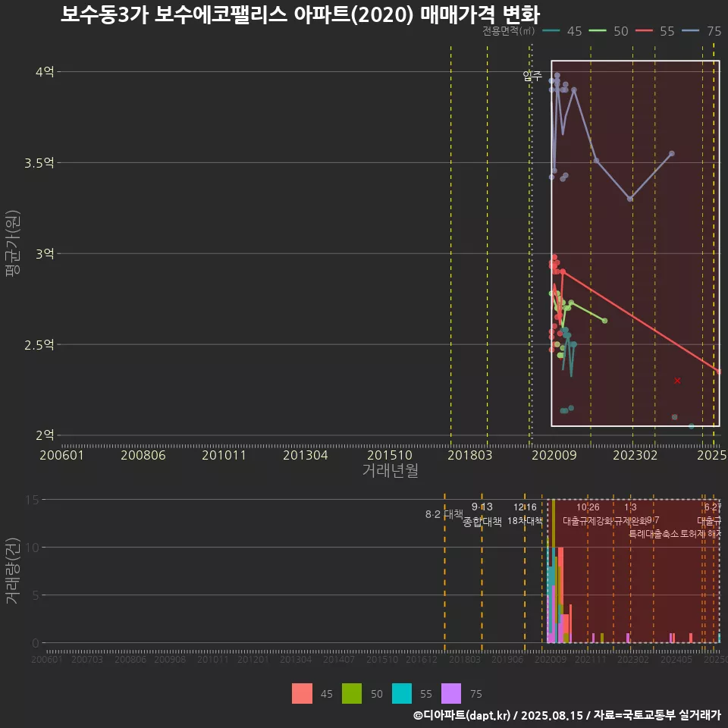The image size is (728, 728).
Task: Select the green 50 swatch in bottom legend
Action: pyautogui.click(x=352, y=693)
